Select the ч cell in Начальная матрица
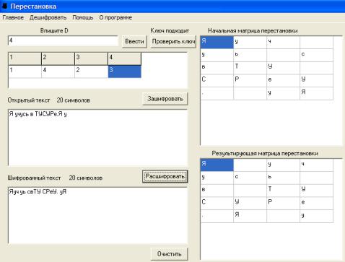The height and width of the screenshot is (262, 345). pos(283,42)
